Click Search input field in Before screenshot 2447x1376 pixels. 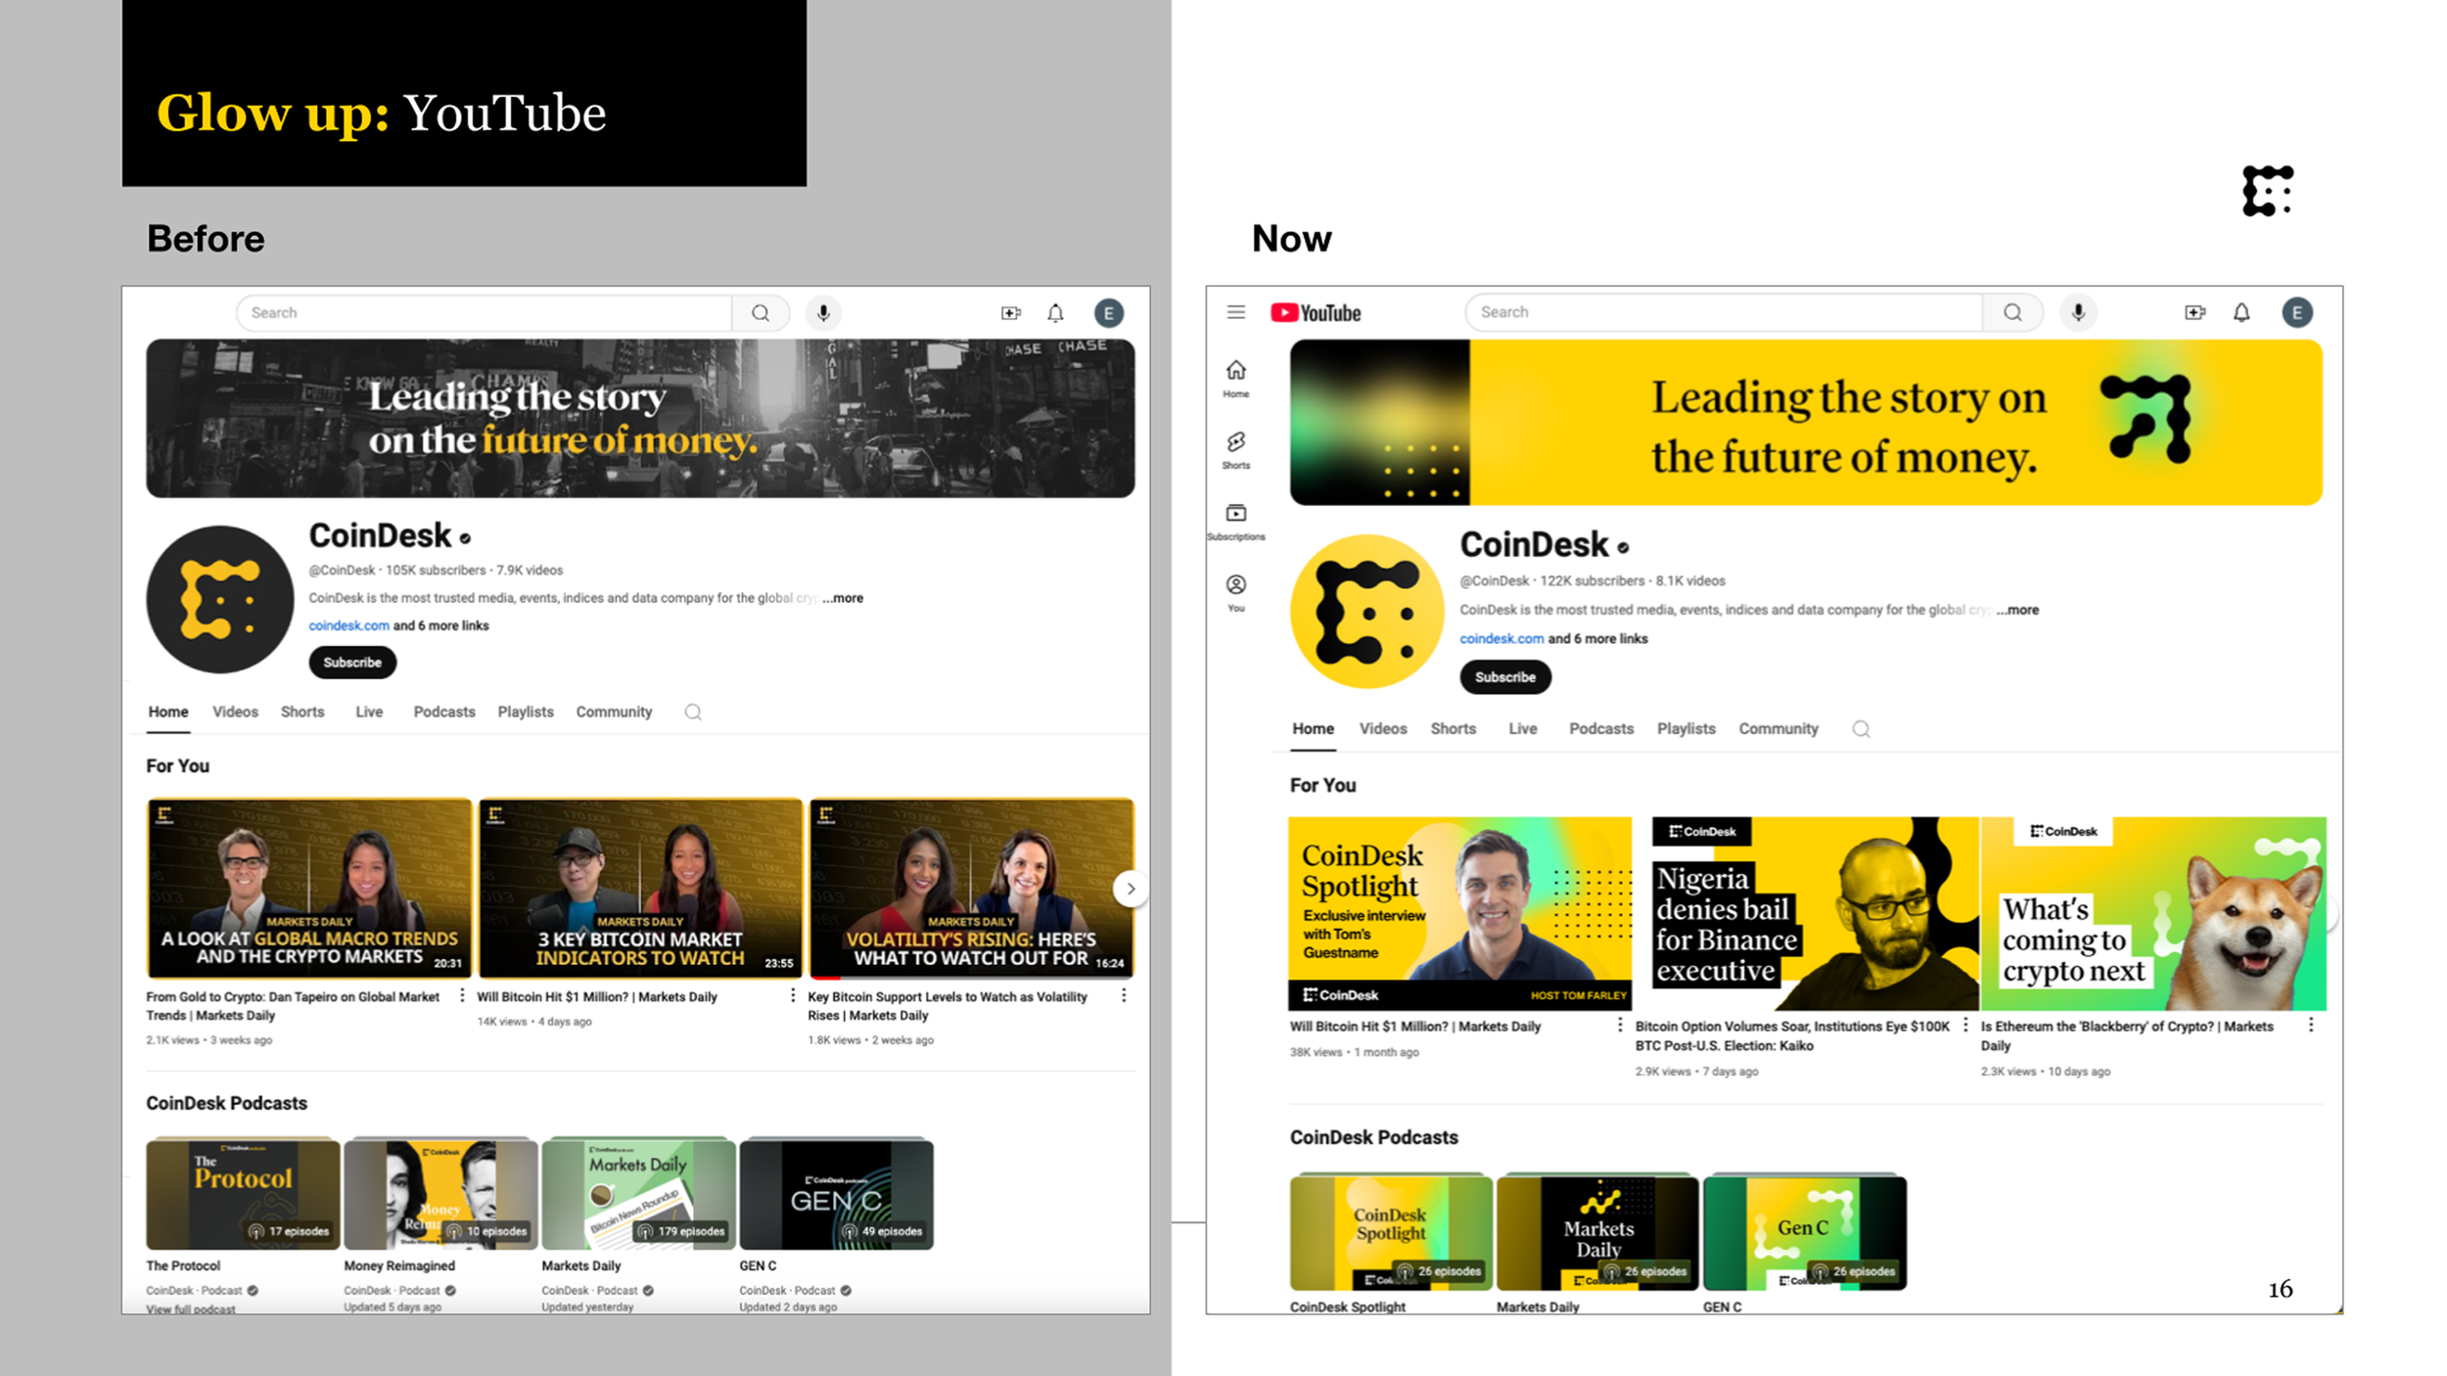pos(485,313)
